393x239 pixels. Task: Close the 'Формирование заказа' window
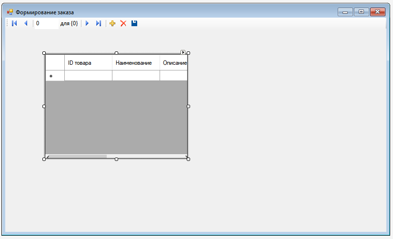pos(377,12)
